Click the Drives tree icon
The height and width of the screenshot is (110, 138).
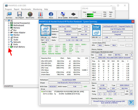[x=12, y=37]
